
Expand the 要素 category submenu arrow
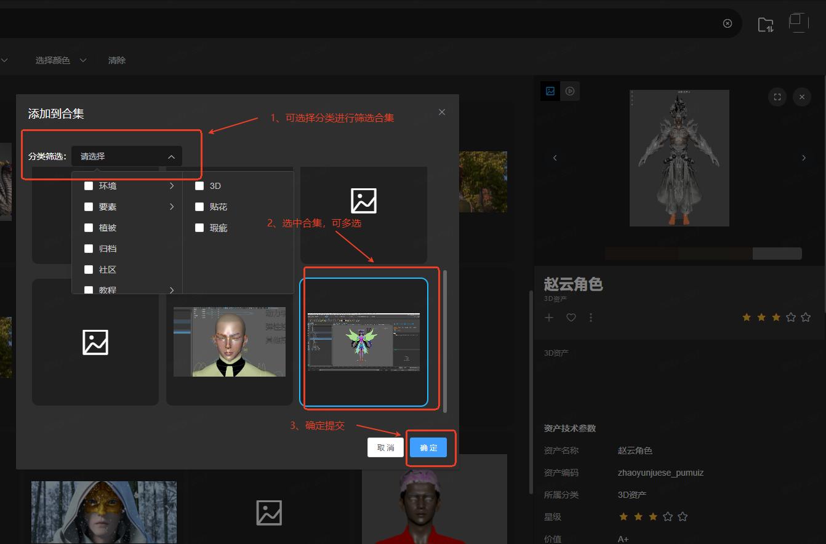172,207
